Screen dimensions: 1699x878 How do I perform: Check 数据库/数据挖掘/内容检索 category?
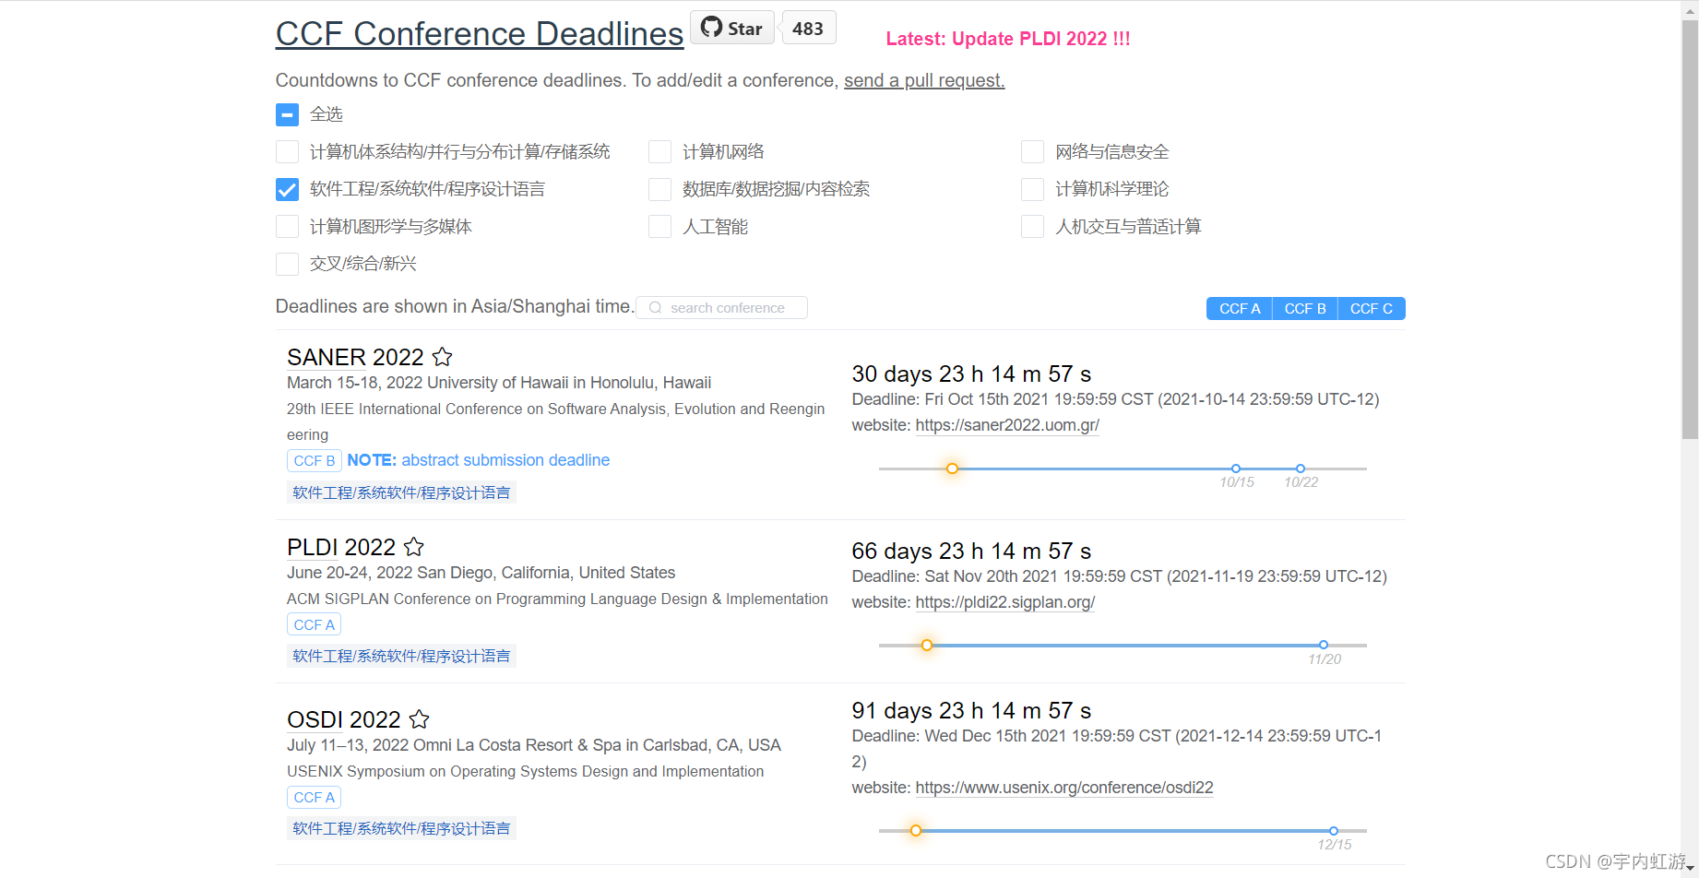tap(659, 189)
